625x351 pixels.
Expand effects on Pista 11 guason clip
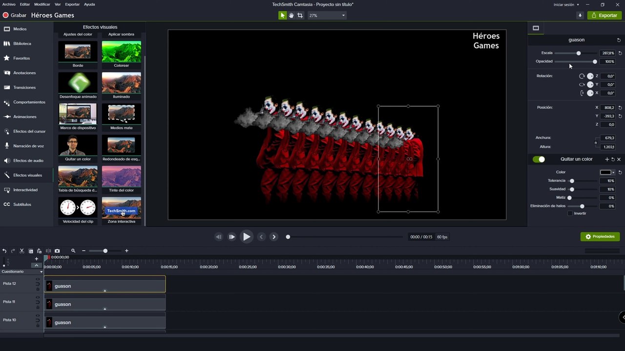104,309
